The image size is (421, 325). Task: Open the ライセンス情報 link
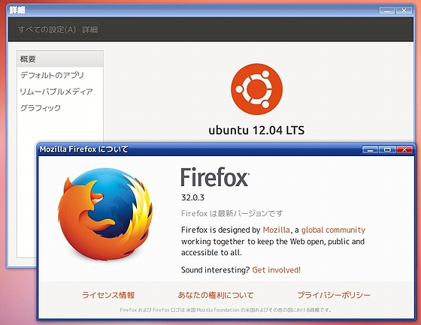[x=108, y=295]
